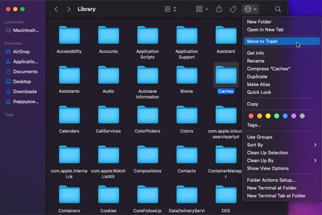Select AirDrop in the sidebar
322x215 pixels.
click(18, 51)
